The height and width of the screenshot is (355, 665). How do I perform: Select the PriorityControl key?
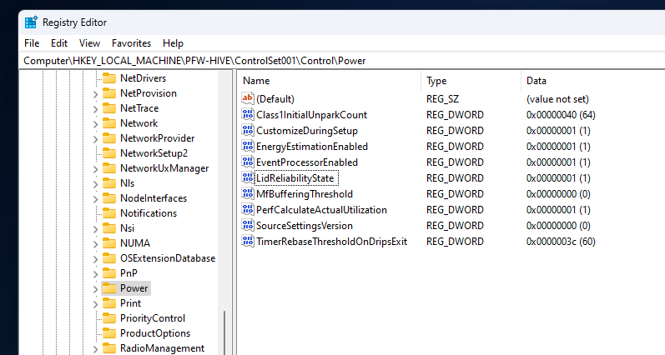153,318
